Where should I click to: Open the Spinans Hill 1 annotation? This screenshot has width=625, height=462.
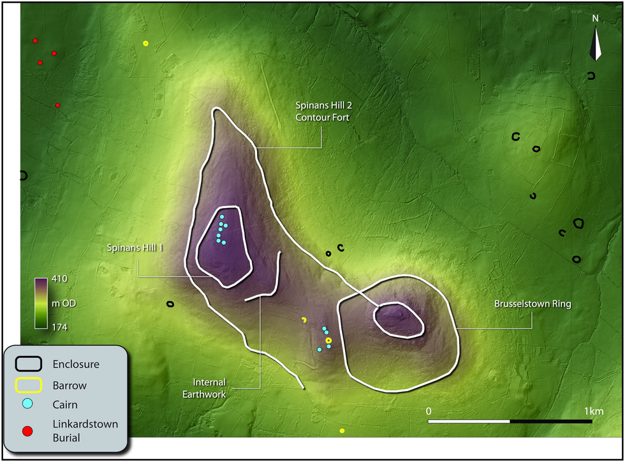[x=135, y=248]
